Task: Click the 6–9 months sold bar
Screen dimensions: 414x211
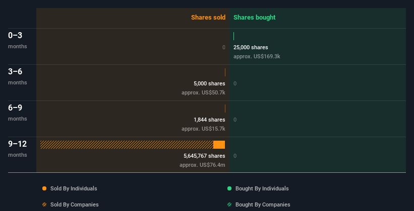Action: (225, 109)
